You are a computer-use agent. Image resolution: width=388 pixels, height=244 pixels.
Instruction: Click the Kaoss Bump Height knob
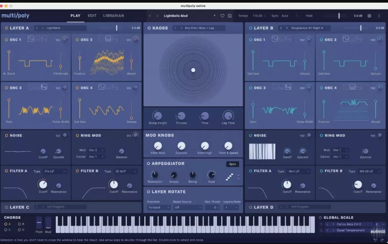point(157,115)
